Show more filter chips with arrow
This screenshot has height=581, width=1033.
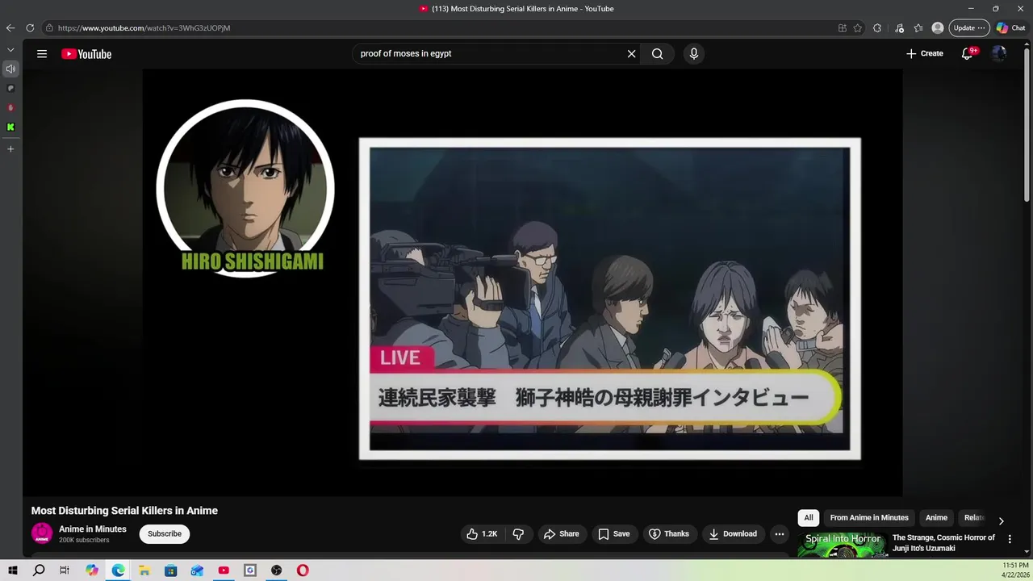(x=1001, y=520)
